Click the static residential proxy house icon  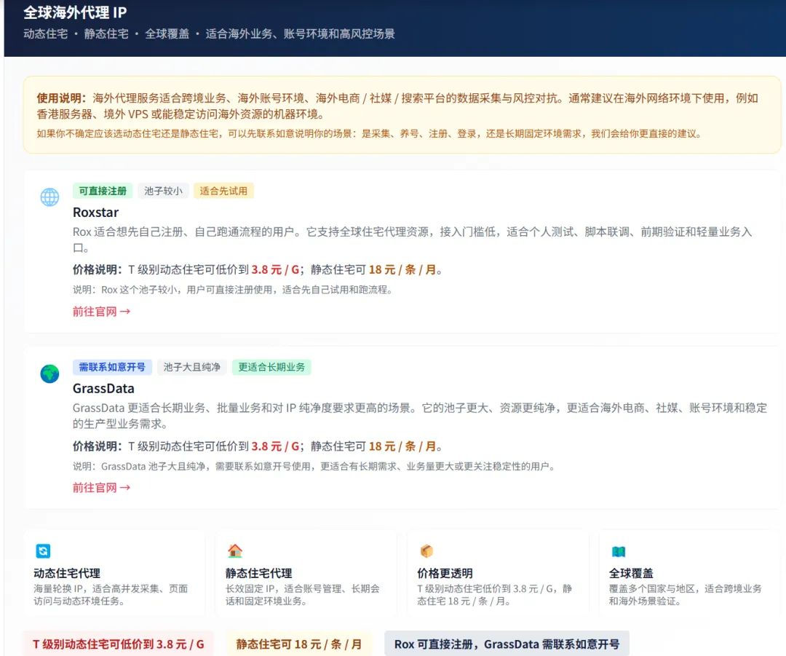[235, 550]
